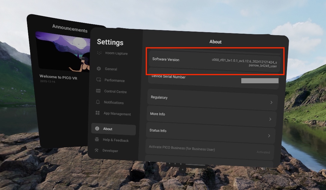Select Control Centre in sidebar
Screen dimensions: 326x190
115,92
